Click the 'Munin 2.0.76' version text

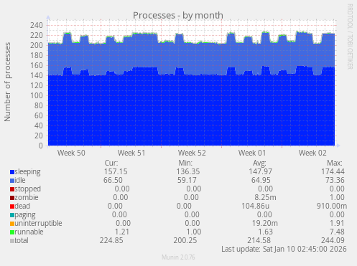[x=178, y=257]
